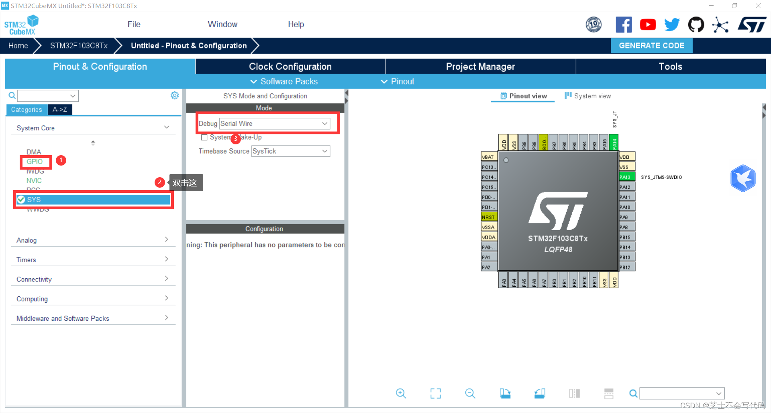771x413 pixels.
Task: Click the split vertical view icon
Action: 574,393
